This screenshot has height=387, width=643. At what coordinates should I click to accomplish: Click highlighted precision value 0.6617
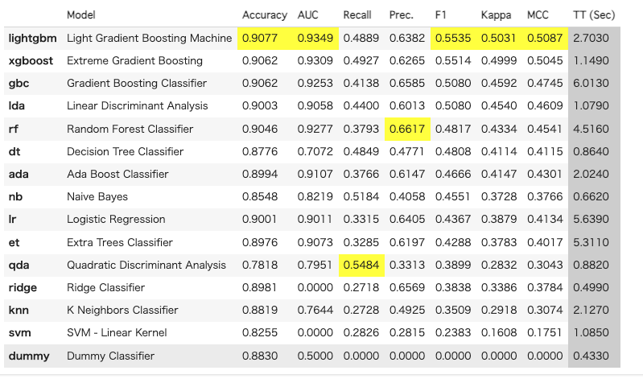(406, 129)
